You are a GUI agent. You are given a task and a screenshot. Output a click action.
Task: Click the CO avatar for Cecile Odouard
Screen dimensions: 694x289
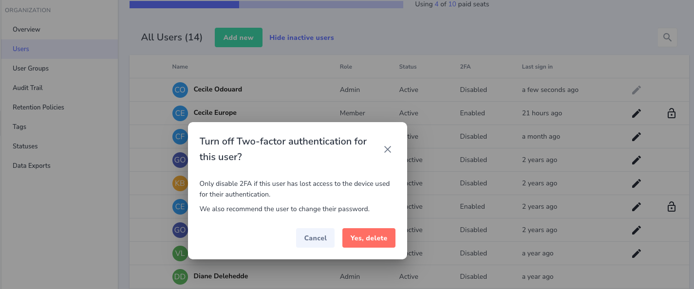click(x=180, y=90)
